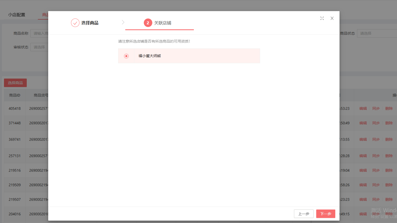The image size is (397, 223).
Task: Click the 选择商品 step label in dialog
Action: pyautogui.click(x=90, y=23)
